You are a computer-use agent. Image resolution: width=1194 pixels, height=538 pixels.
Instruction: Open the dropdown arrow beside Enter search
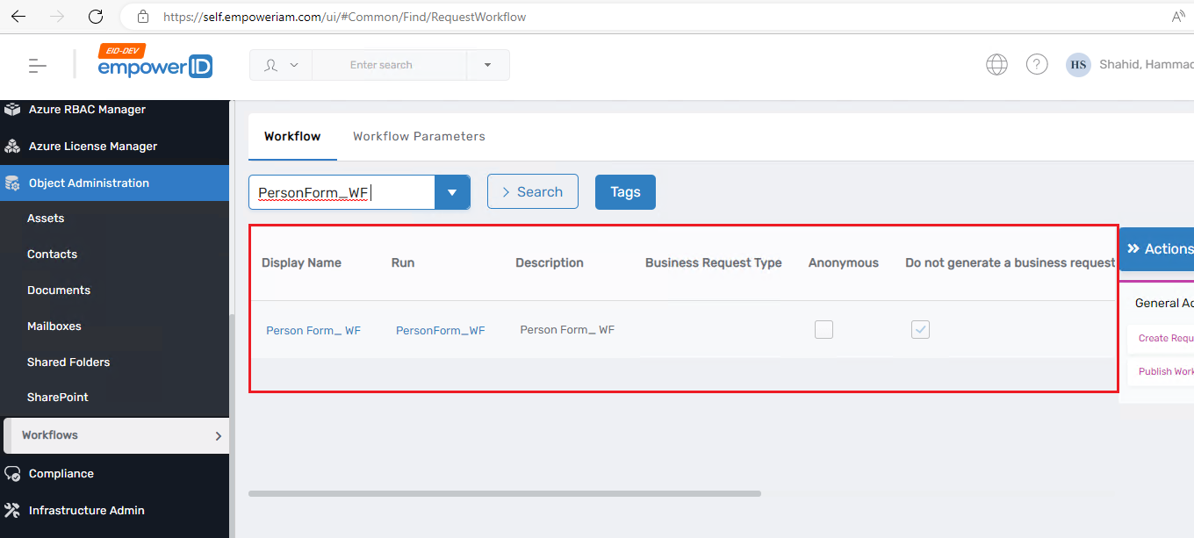coord(487,65)
